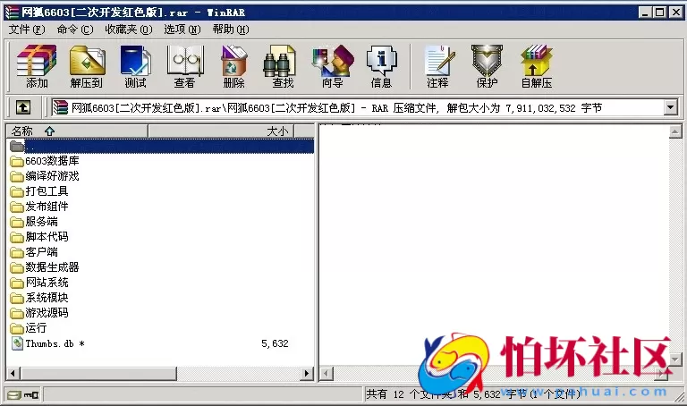This screenshot has height=406, width=687.
Task: Open the 选项 (Options) menu
Action: click(182, 29)
